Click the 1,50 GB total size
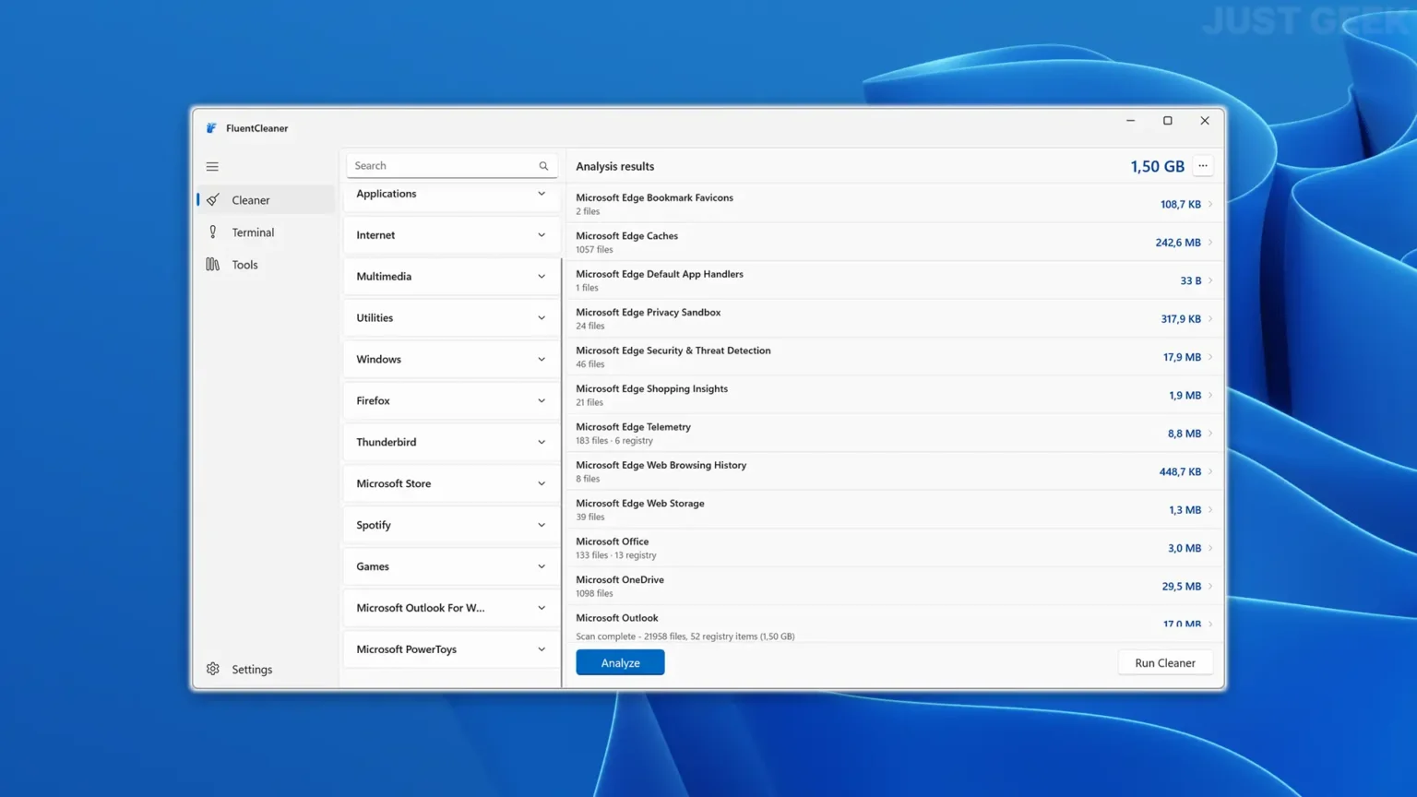This screenshot has height=797, width=1417. [1157, 166]
